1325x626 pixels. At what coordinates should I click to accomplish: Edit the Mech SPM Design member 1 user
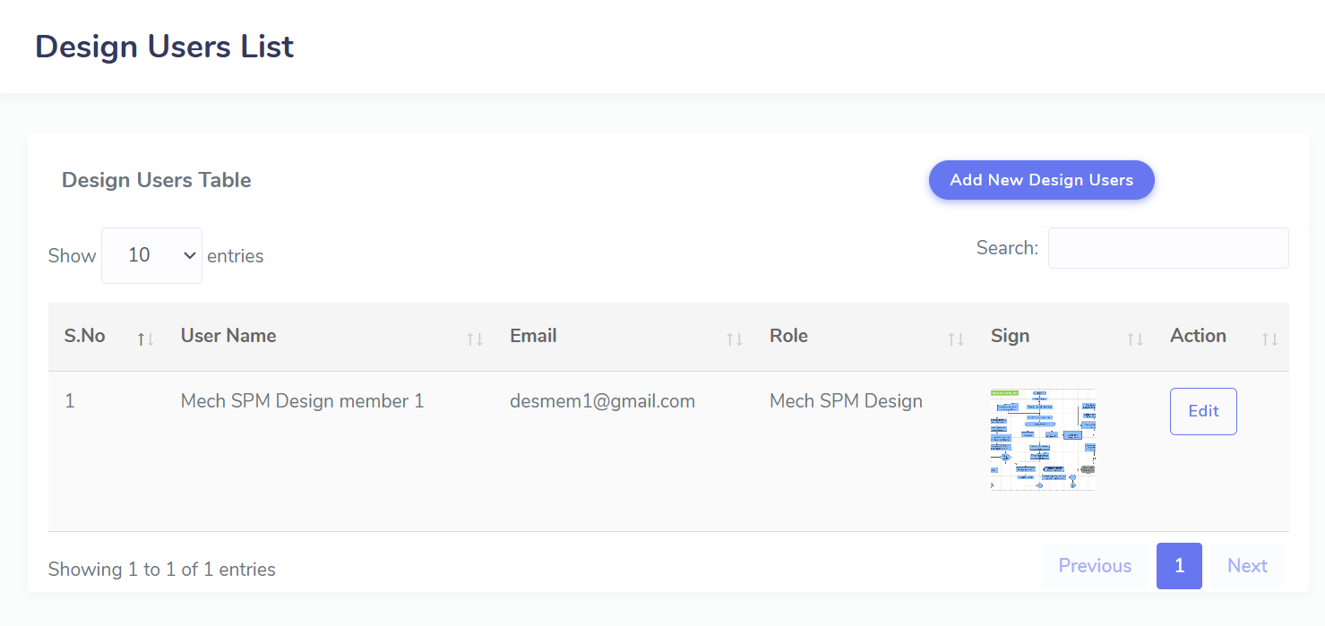[x=1203, y=411]
